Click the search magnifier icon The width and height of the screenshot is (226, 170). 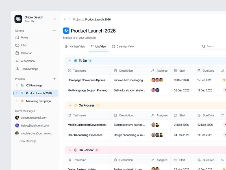click(x=203, y=46)
